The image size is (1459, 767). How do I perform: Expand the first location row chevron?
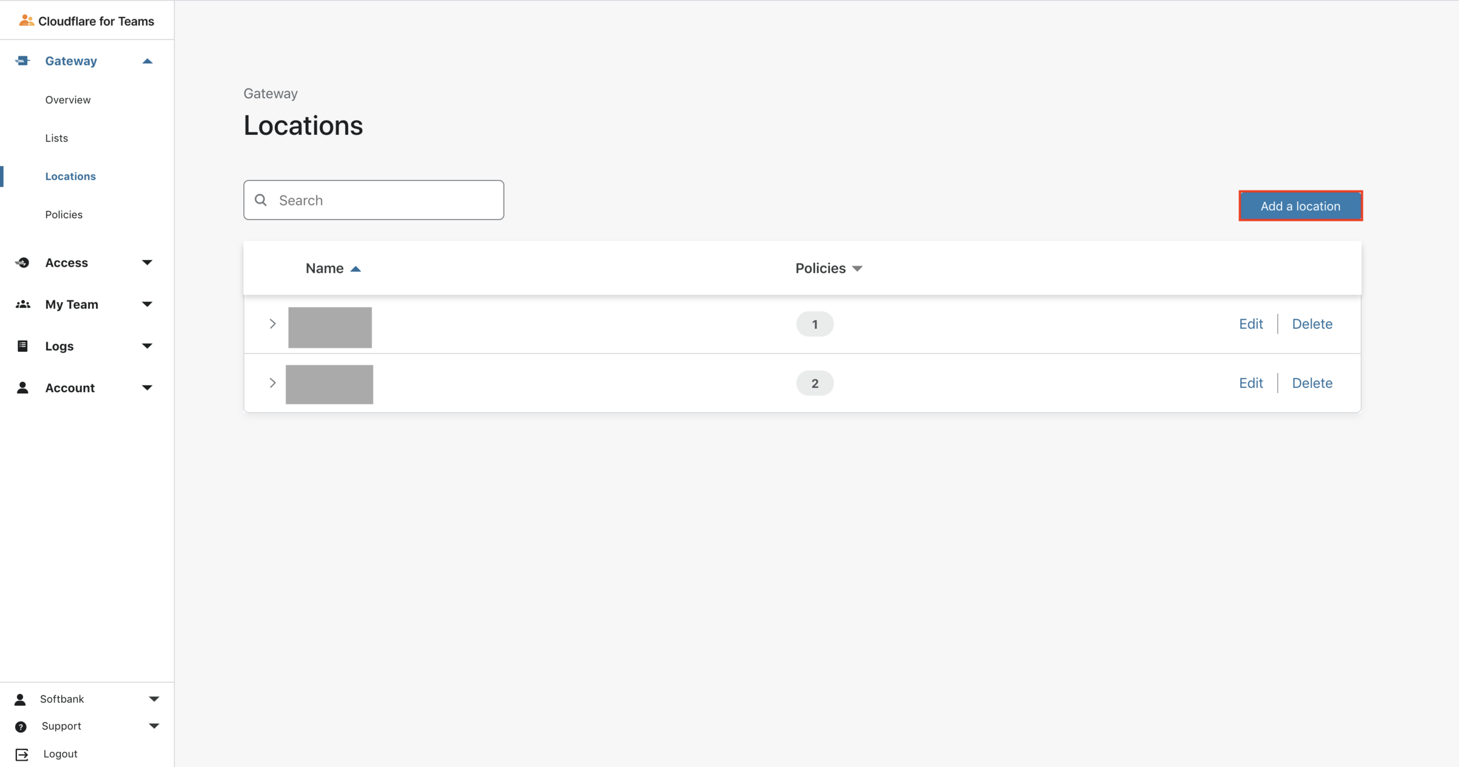point(272,324)
